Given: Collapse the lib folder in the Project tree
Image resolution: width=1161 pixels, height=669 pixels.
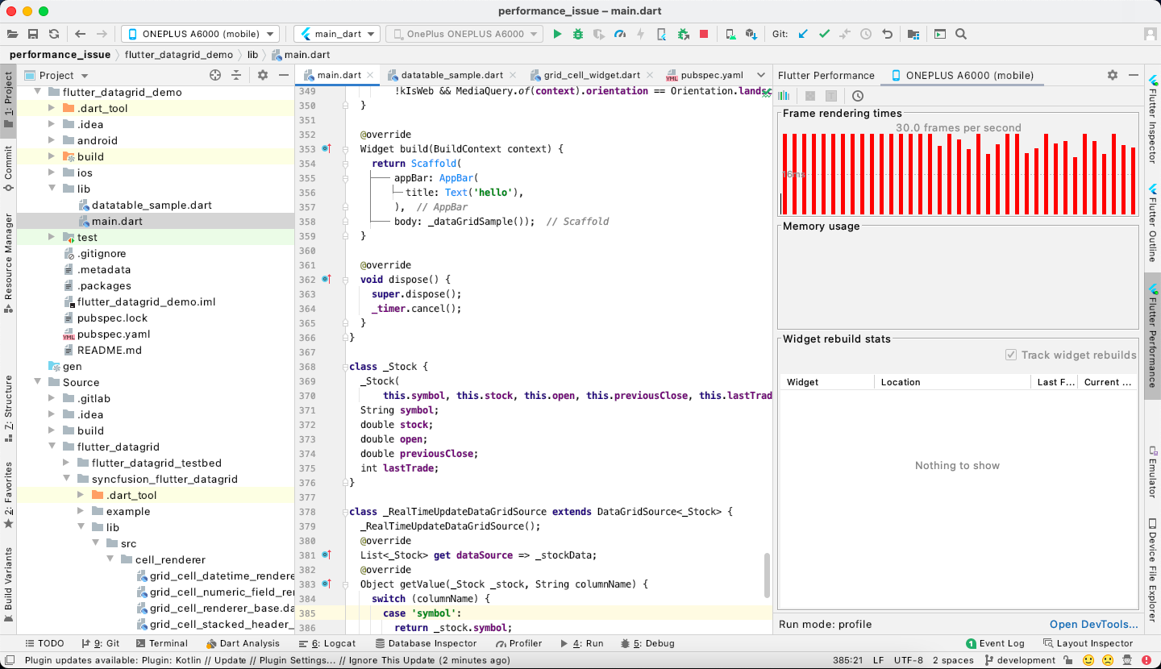Looking at the screenshot, I should (51, 189).
